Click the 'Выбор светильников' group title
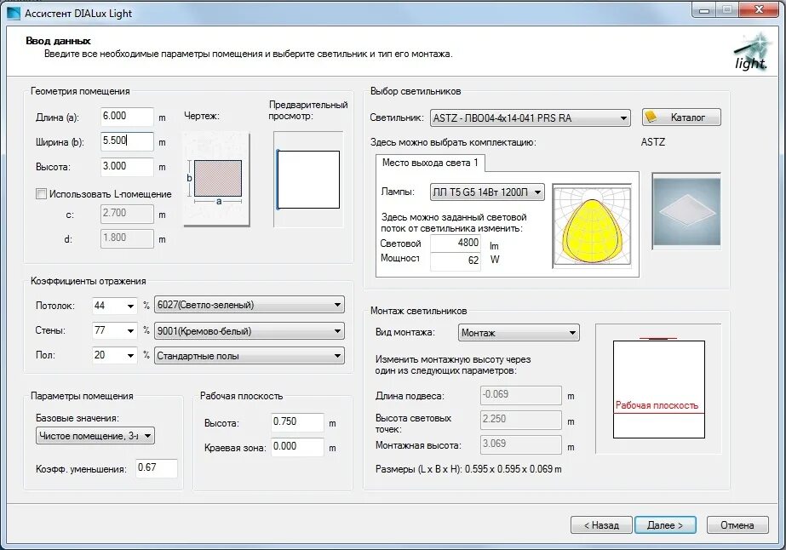Image resolution: width=786 pixels, height=550 pixels. [416, 91]
